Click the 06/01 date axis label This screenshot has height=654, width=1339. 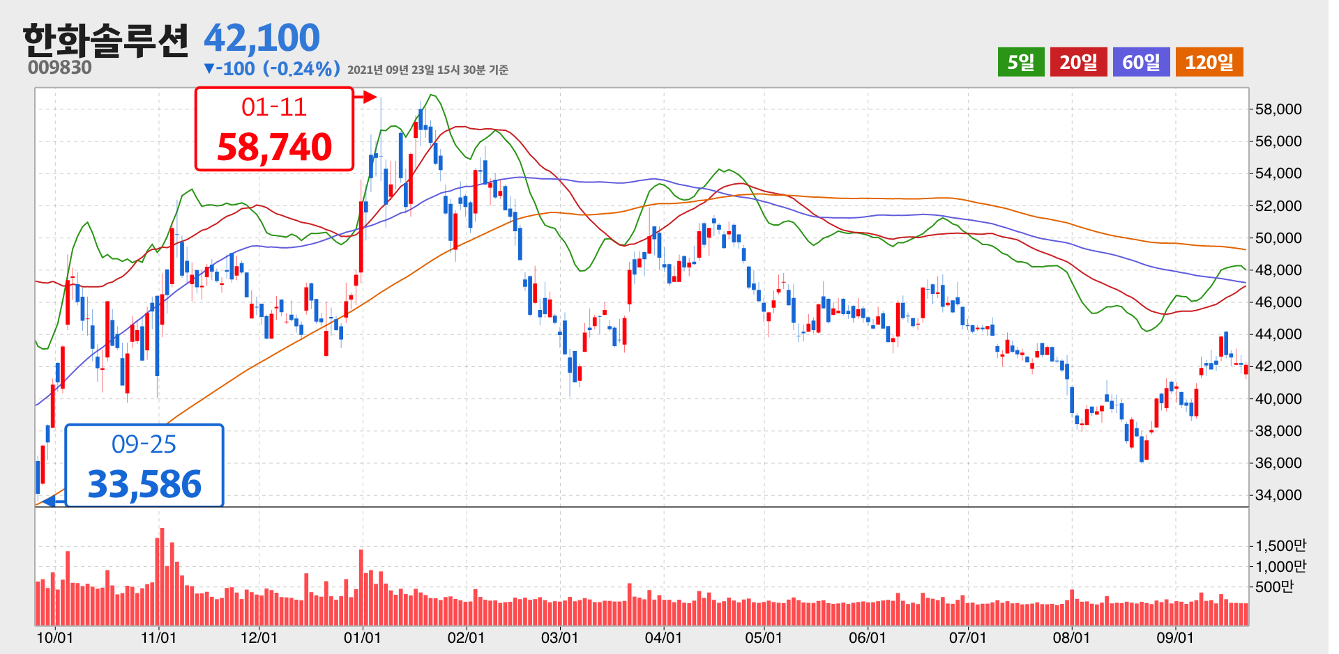867,637
